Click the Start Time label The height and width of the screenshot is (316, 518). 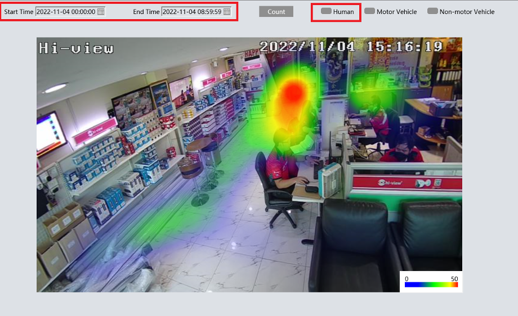point(19,12)
